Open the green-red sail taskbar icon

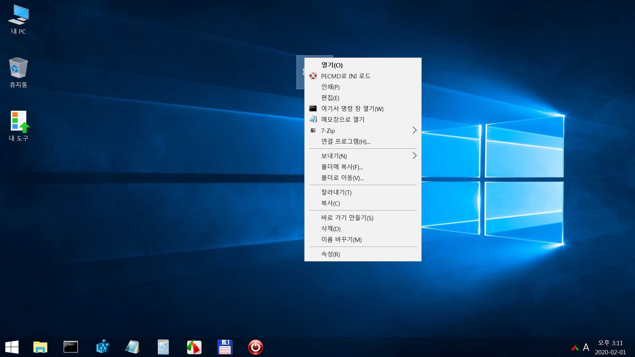[x=194, y=347]
